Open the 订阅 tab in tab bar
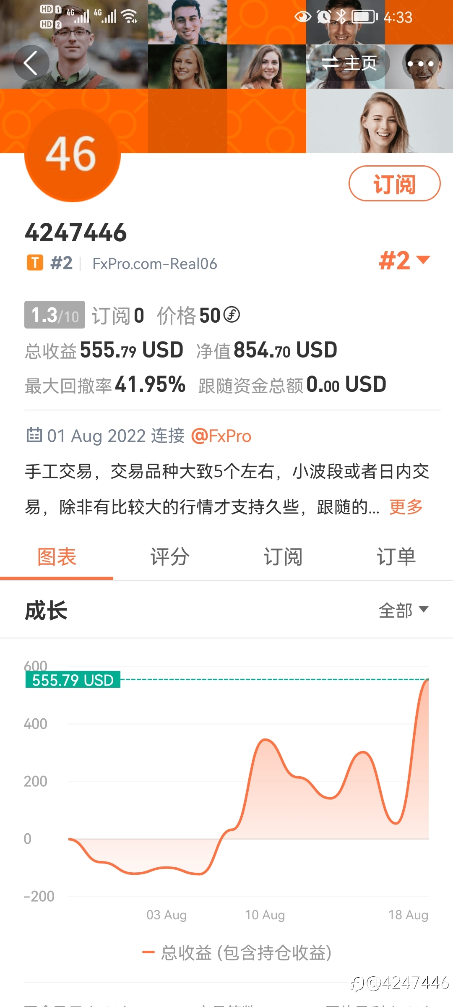 point(283,557)
